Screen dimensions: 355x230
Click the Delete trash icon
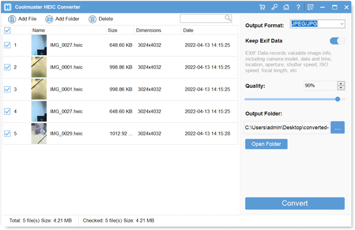(x=92, y=19)
